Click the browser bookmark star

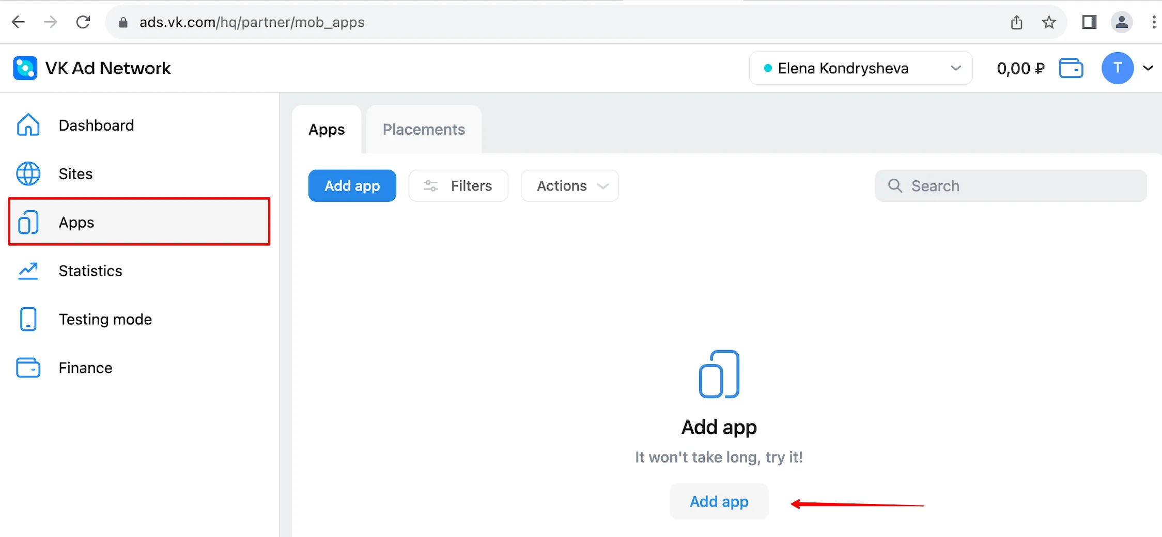pyautogui.click(x=1049, y=22)
